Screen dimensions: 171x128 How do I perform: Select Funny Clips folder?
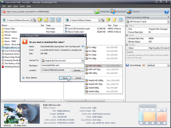[9, 29]
